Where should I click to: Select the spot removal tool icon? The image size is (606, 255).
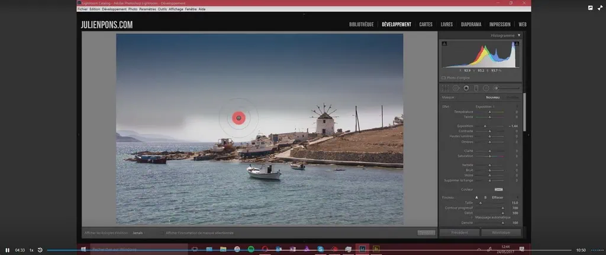[456, 88]
